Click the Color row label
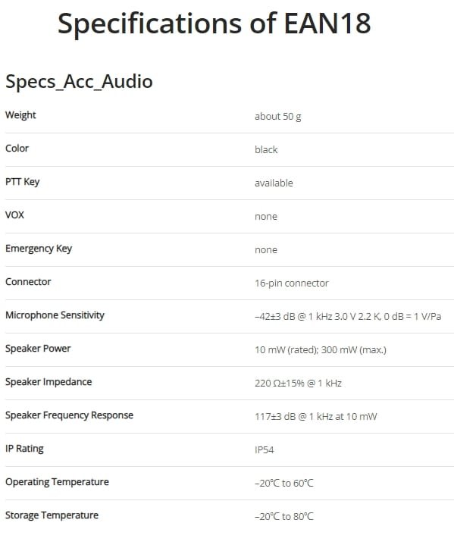Image resolution: width=454 pixels, height=548 pixels. (17, 149)
